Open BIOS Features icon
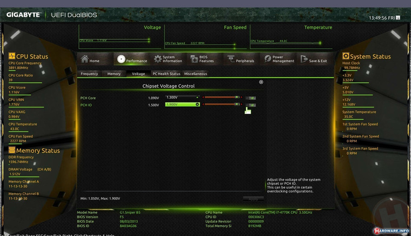Screen dimensions: 411x236 coord(194,59)
